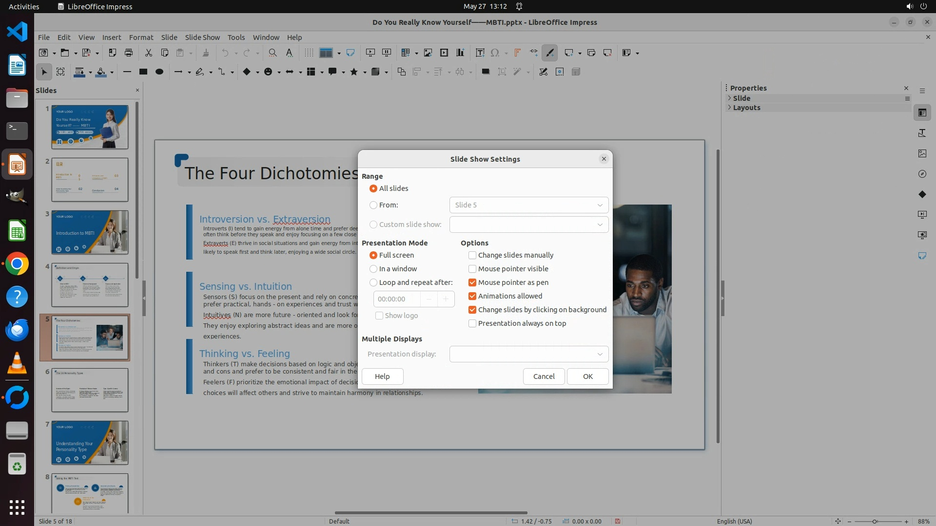The height and width of the screenshot is (526, 936).
Task: Click the Insert Chart toolbar icon
Action: click(x=460, y=53)
